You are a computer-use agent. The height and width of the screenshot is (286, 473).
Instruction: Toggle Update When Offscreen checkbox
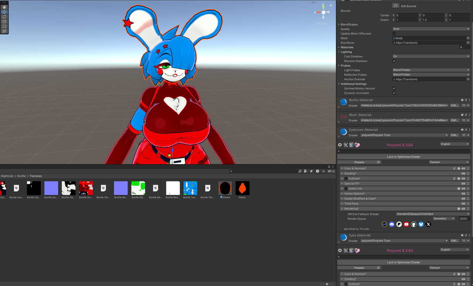tap(394, 34)
